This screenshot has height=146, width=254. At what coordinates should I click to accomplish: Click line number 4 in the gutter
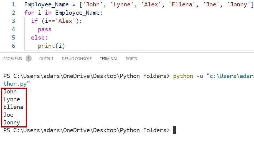pyautogui.click(x=14, y=29)
